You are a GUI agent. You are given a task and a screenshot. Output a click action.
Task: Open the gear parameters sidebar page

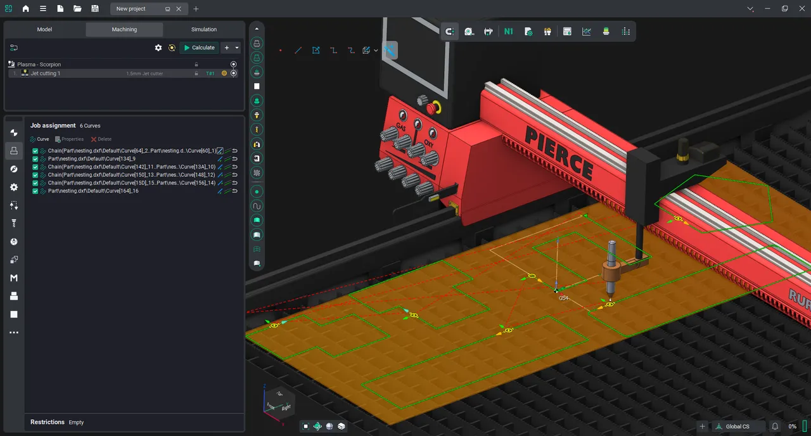coord(14,187)
